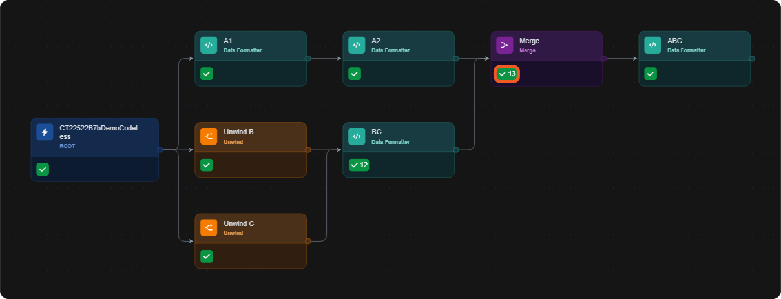Open the Merge node's 13 results badge
Screen dimensions: 781x299
[507, 74]
